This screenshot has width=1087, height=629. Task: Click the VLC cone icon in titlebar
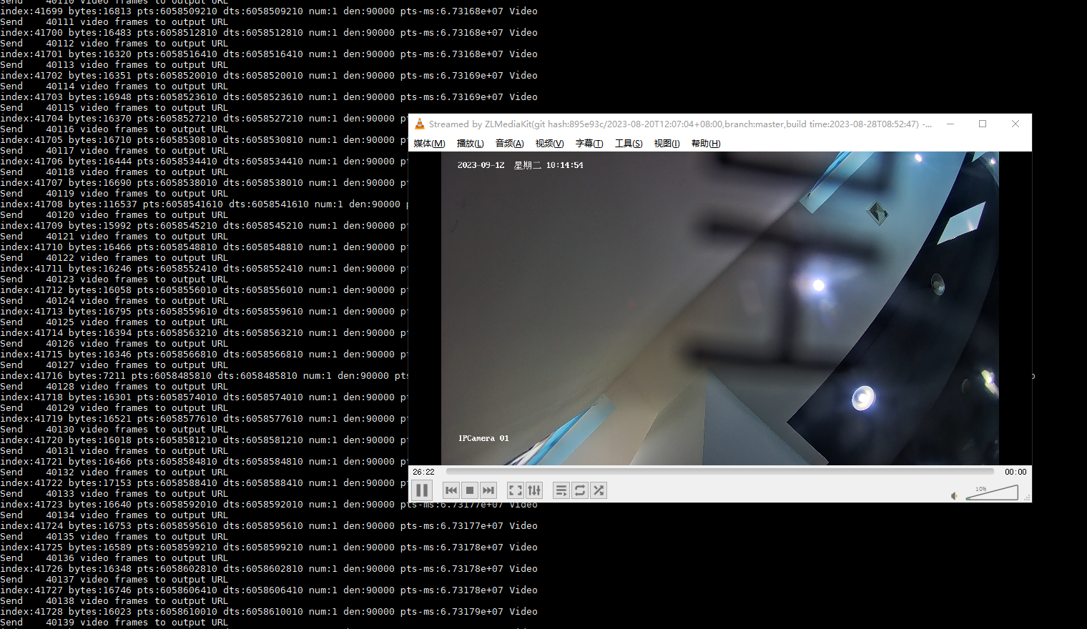tap(420, 124)
